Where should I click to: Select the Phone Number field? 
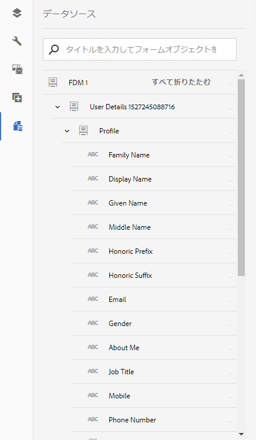(x=154, y=421)
